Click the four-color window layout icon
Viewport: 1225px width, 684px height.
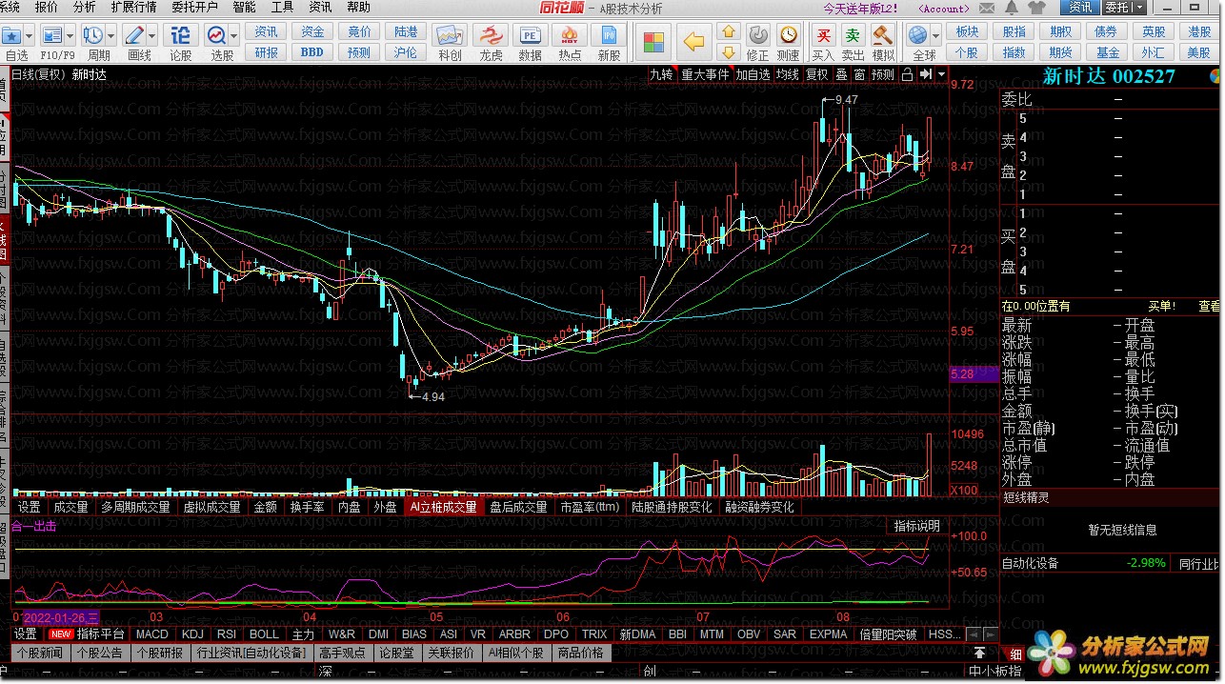point(653,43)
